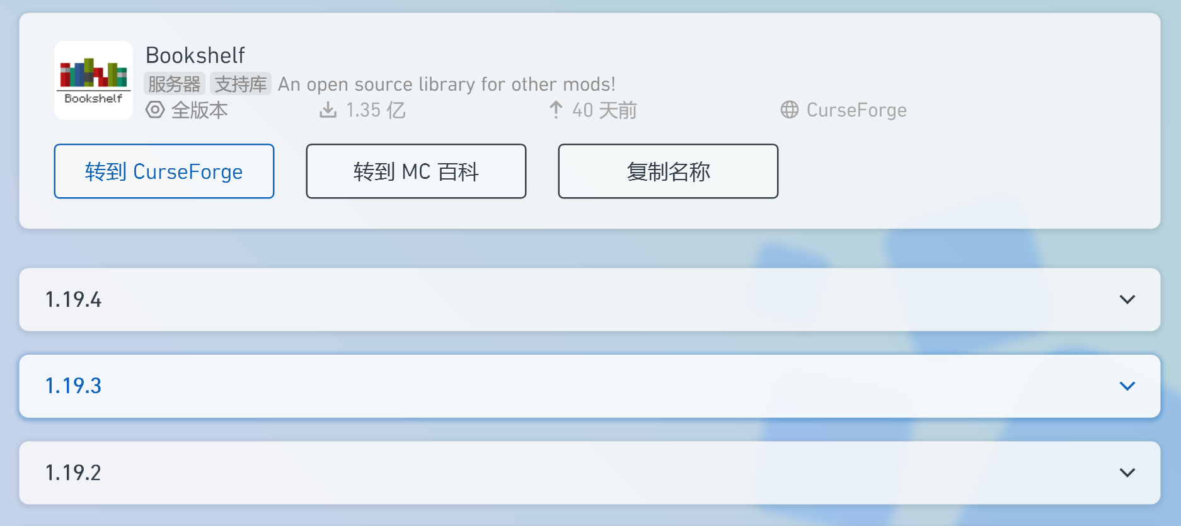
Task: Click the 全版本 label icon group
Action: [x=187, y=110]
